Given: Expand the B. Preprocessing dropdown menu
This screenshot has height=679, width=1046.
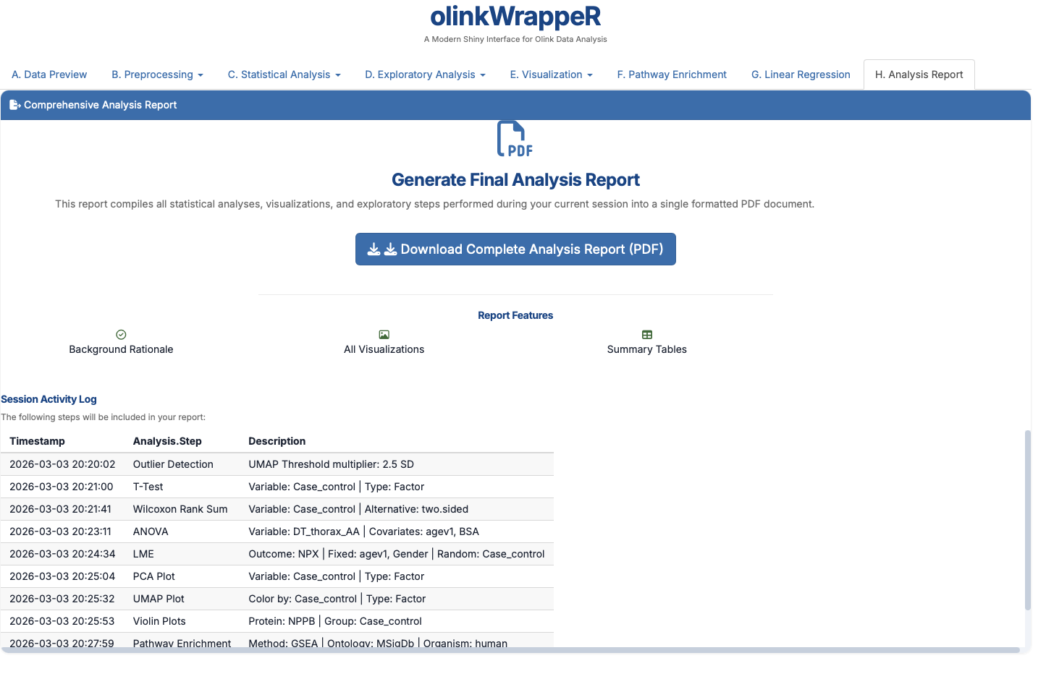Looking at the screenshot, I should [157, 74].
